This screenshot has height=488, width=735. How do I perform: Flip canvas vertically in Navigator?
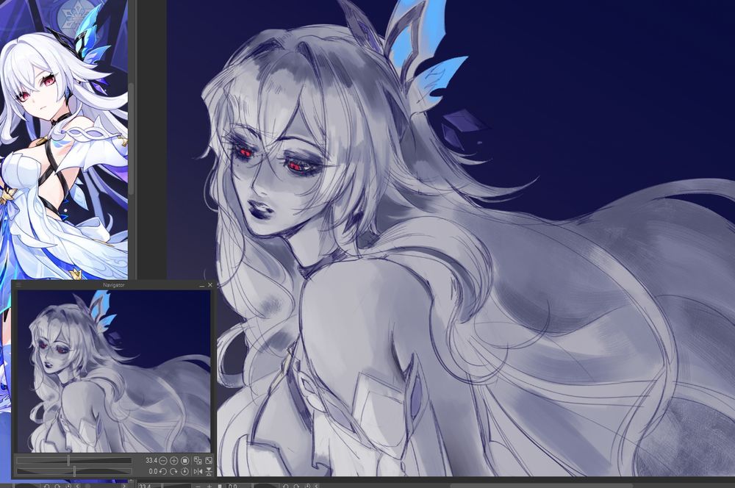[209, 471]
